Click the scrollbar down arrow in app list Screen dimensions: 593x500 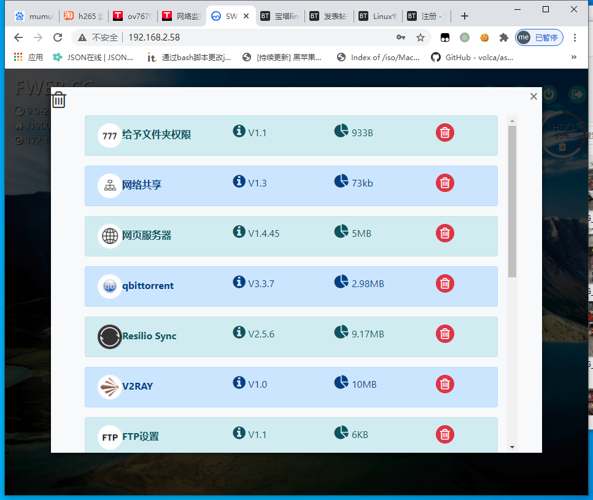click(x=513, y=447)
